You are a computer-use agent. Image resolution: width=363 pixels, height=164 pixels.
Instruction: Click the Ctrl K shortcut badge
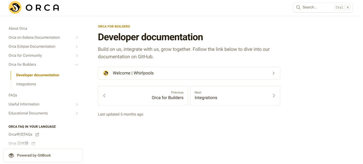[343, 7]
